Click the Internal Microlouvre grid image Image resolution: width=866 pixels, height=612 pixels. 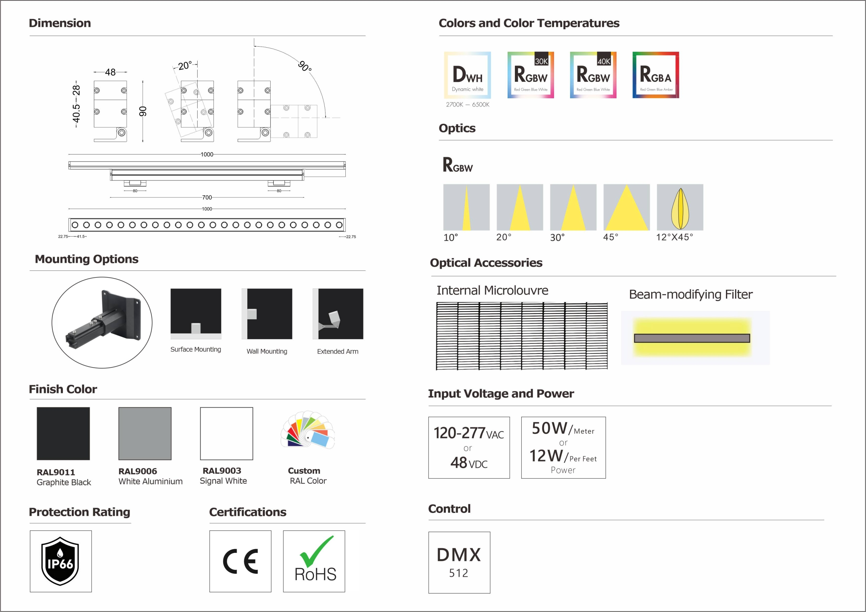[x=522, y=336]
